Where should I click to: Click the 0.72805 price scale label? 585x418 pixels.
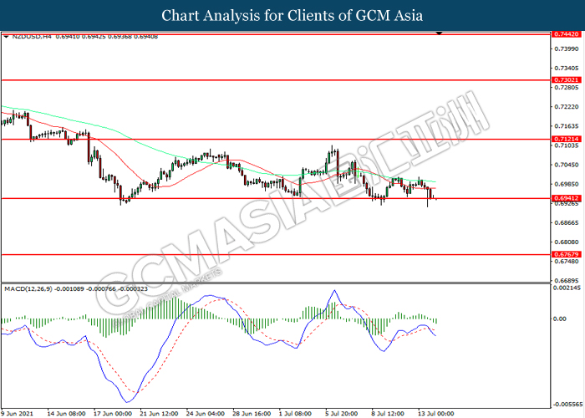(x=567, y=87)
